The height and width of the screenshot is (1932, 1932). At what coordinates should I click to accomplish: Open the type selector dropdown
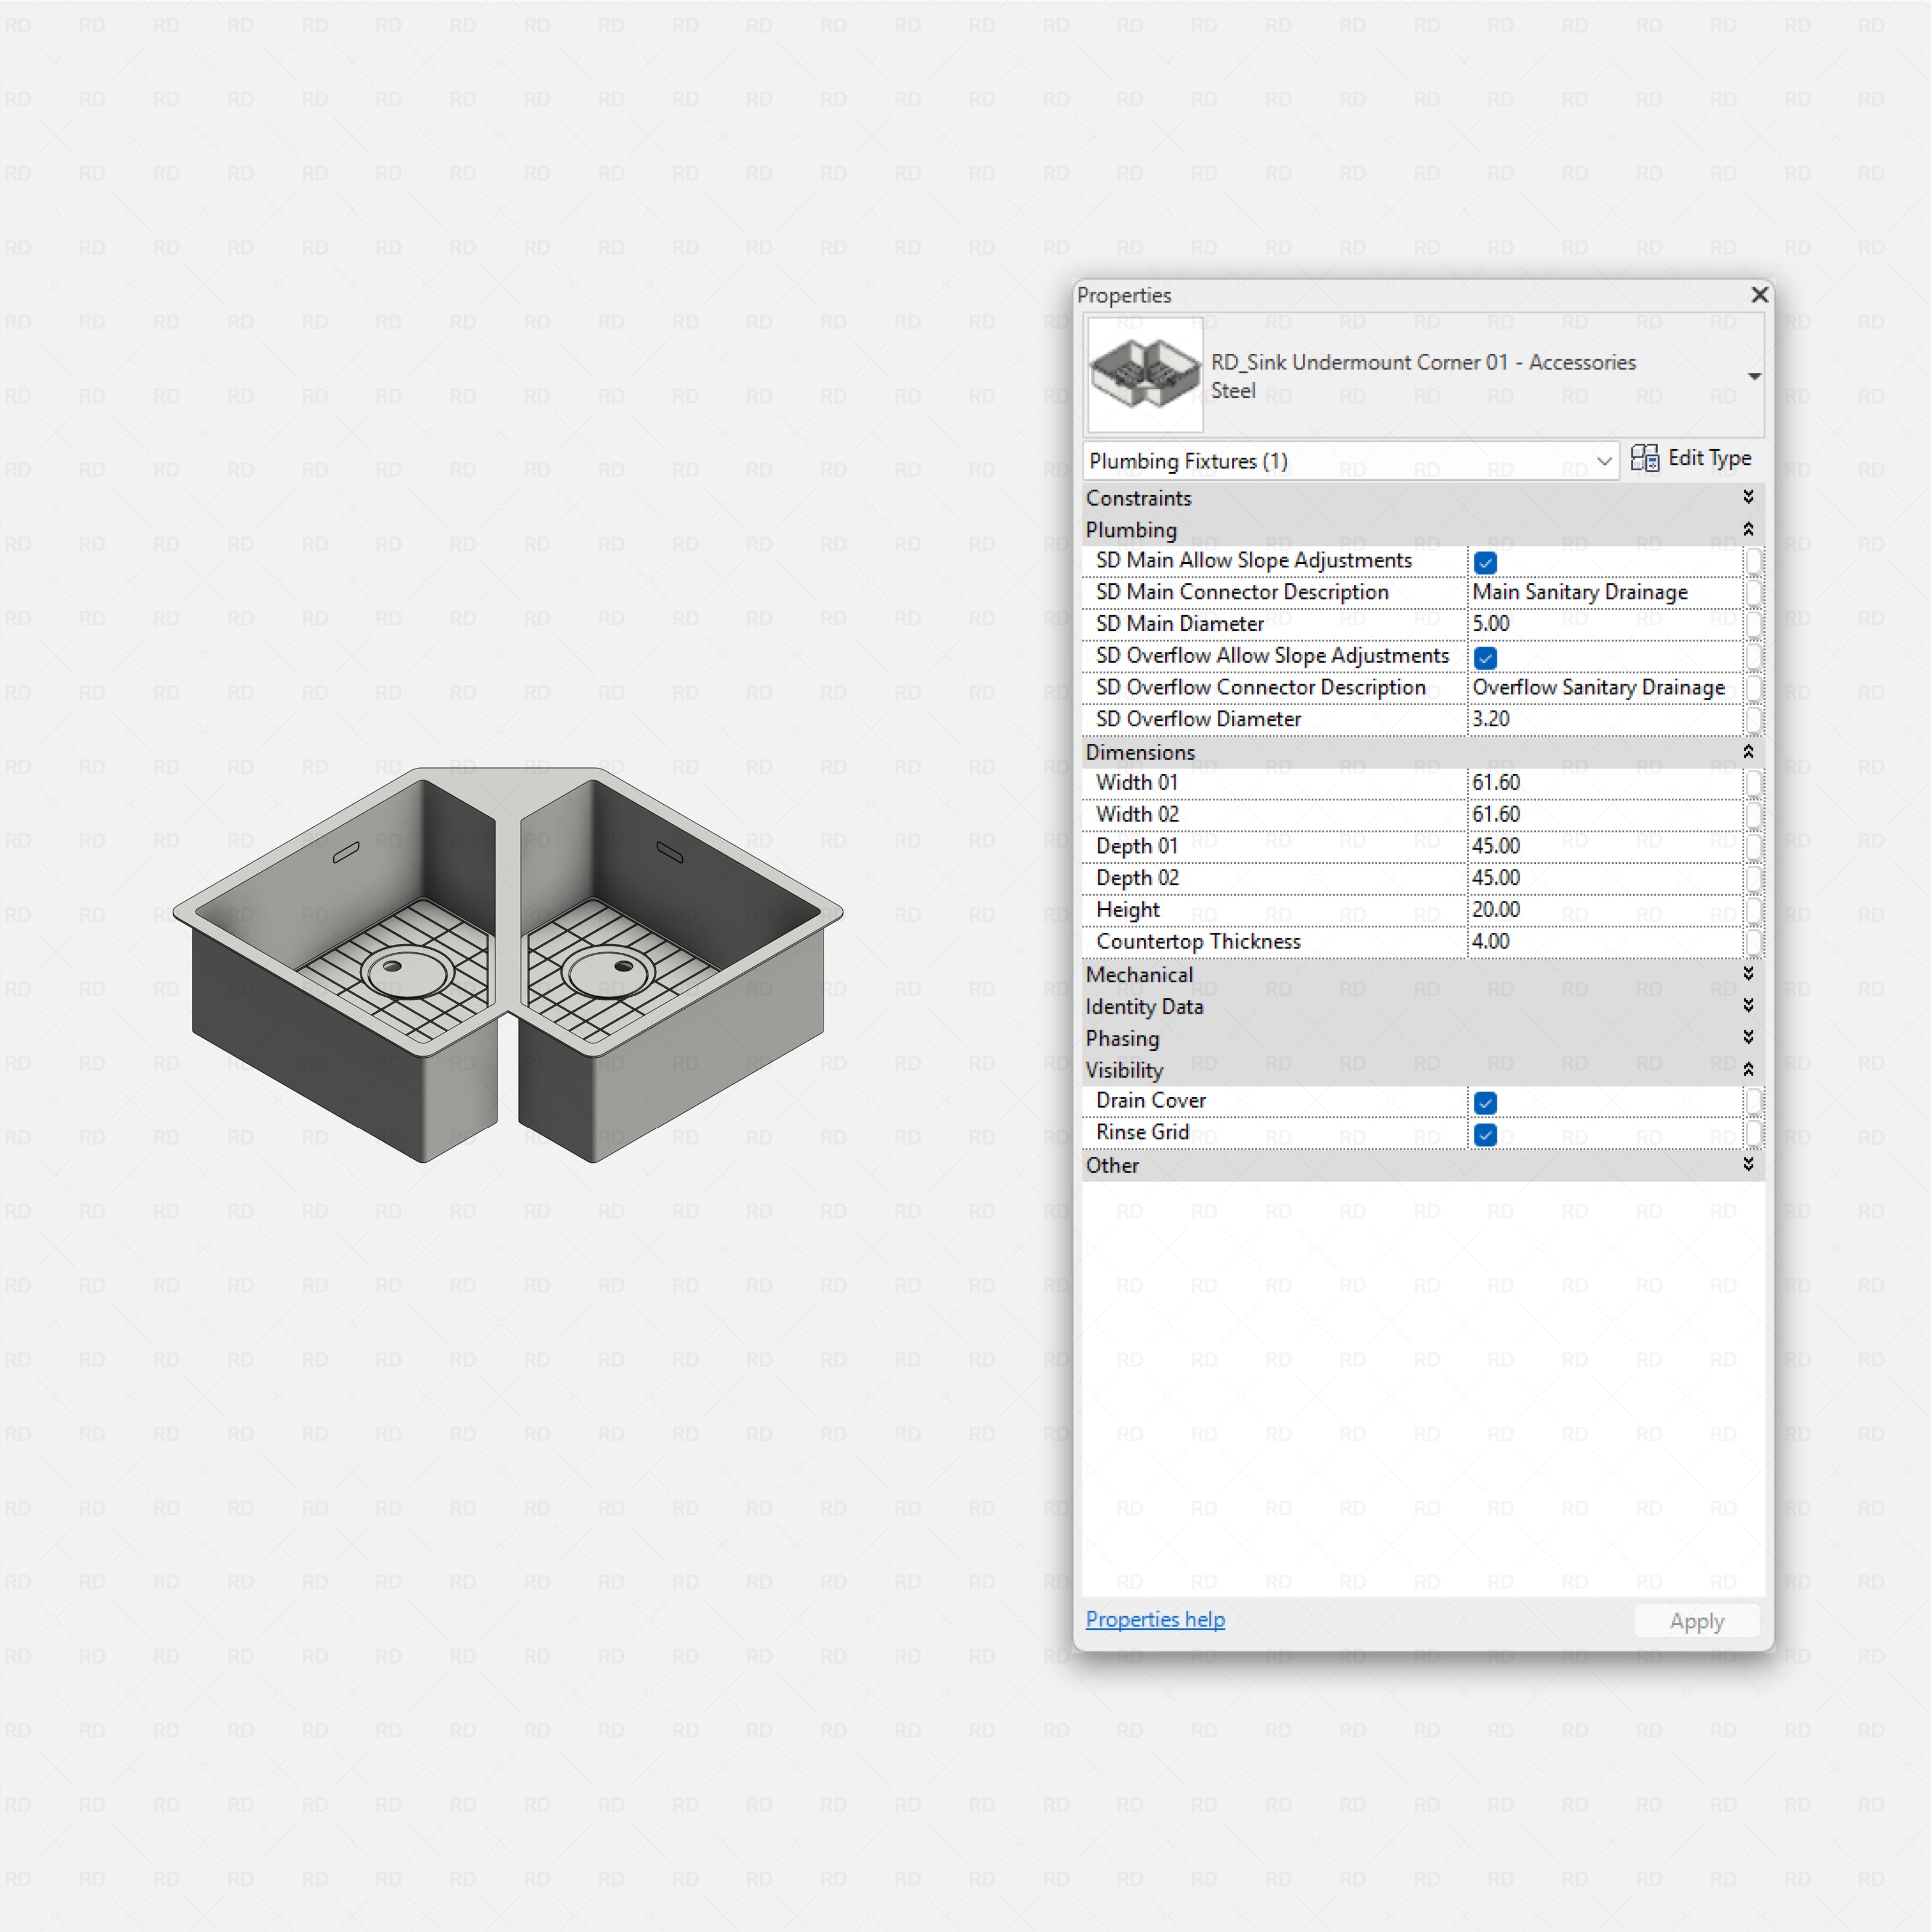(x=1605, y=461)
